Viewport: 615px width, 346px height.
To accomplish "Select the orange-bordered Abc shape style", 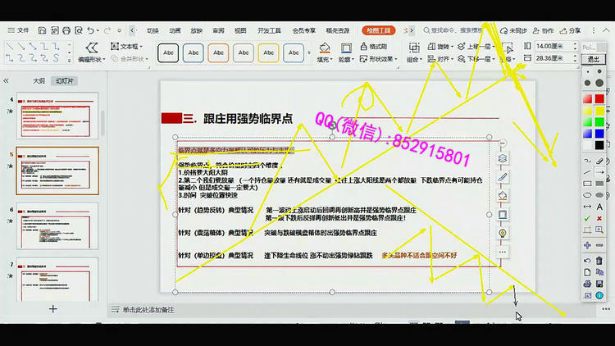I will click(218, 52).
